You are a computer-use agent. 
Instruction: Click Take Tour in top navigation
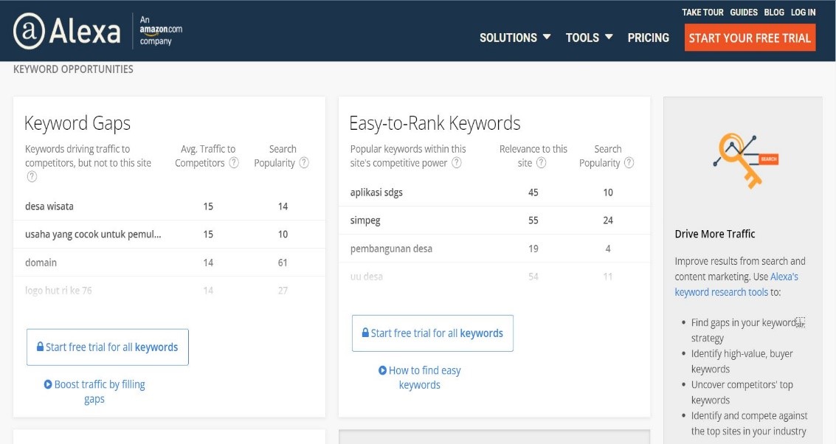pos(702,13)
